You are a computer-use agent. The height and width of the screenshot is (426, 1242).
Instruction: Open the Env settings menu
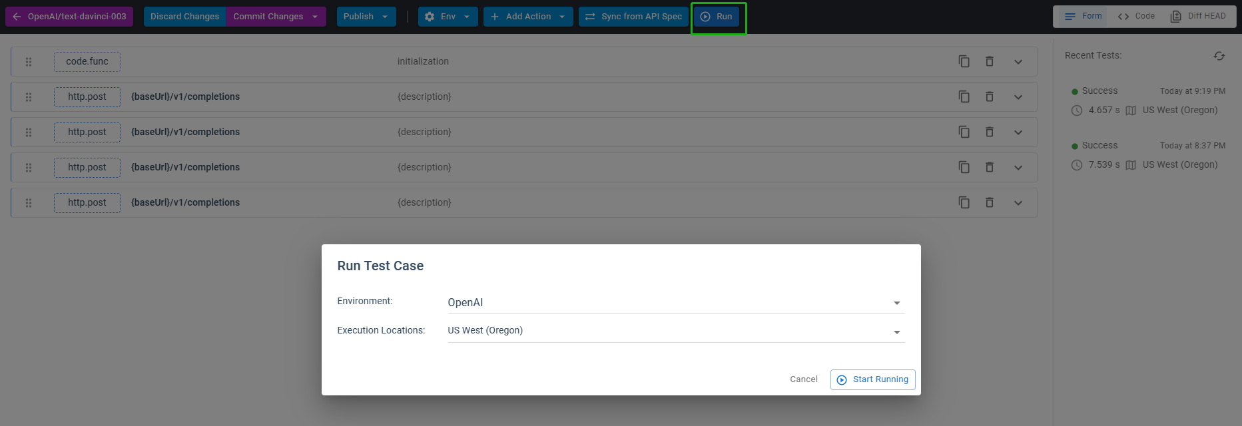[x=448, y=17]
